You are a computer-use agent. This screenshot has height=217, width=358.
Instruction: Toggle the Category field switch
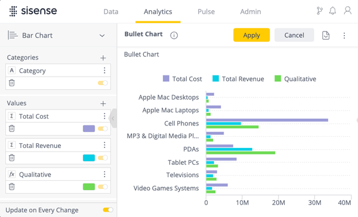(x=103, y=83)
